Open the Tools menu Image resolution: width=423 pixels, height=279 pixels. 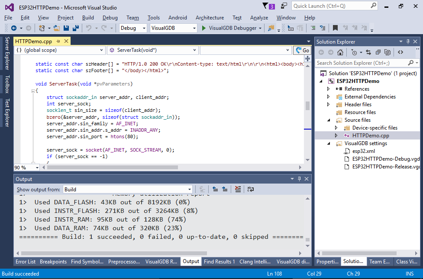point(154,18)
